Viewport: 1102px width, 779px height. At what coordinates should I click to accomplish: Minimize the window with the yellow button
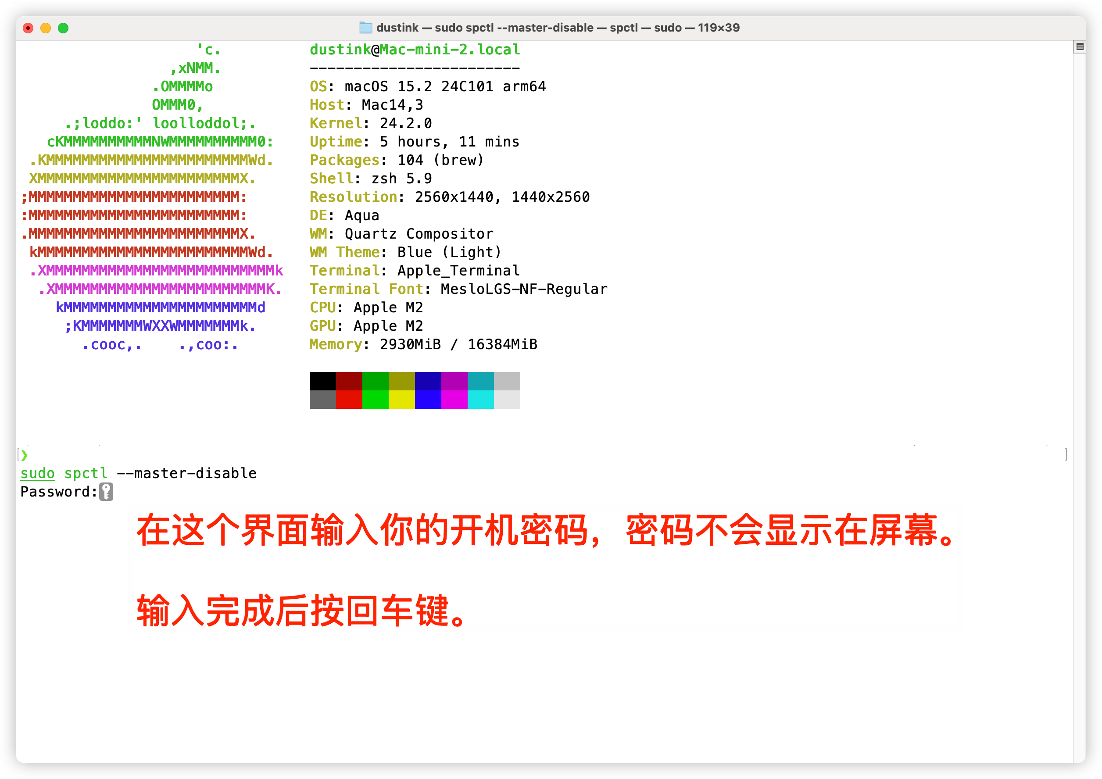coord(46,28)
